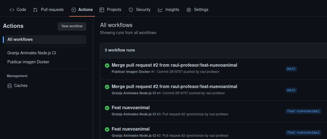The width and height of the screenshot is (327, 139).
Task: Click the Code tab brackets icon
Action: coord(12,10)
